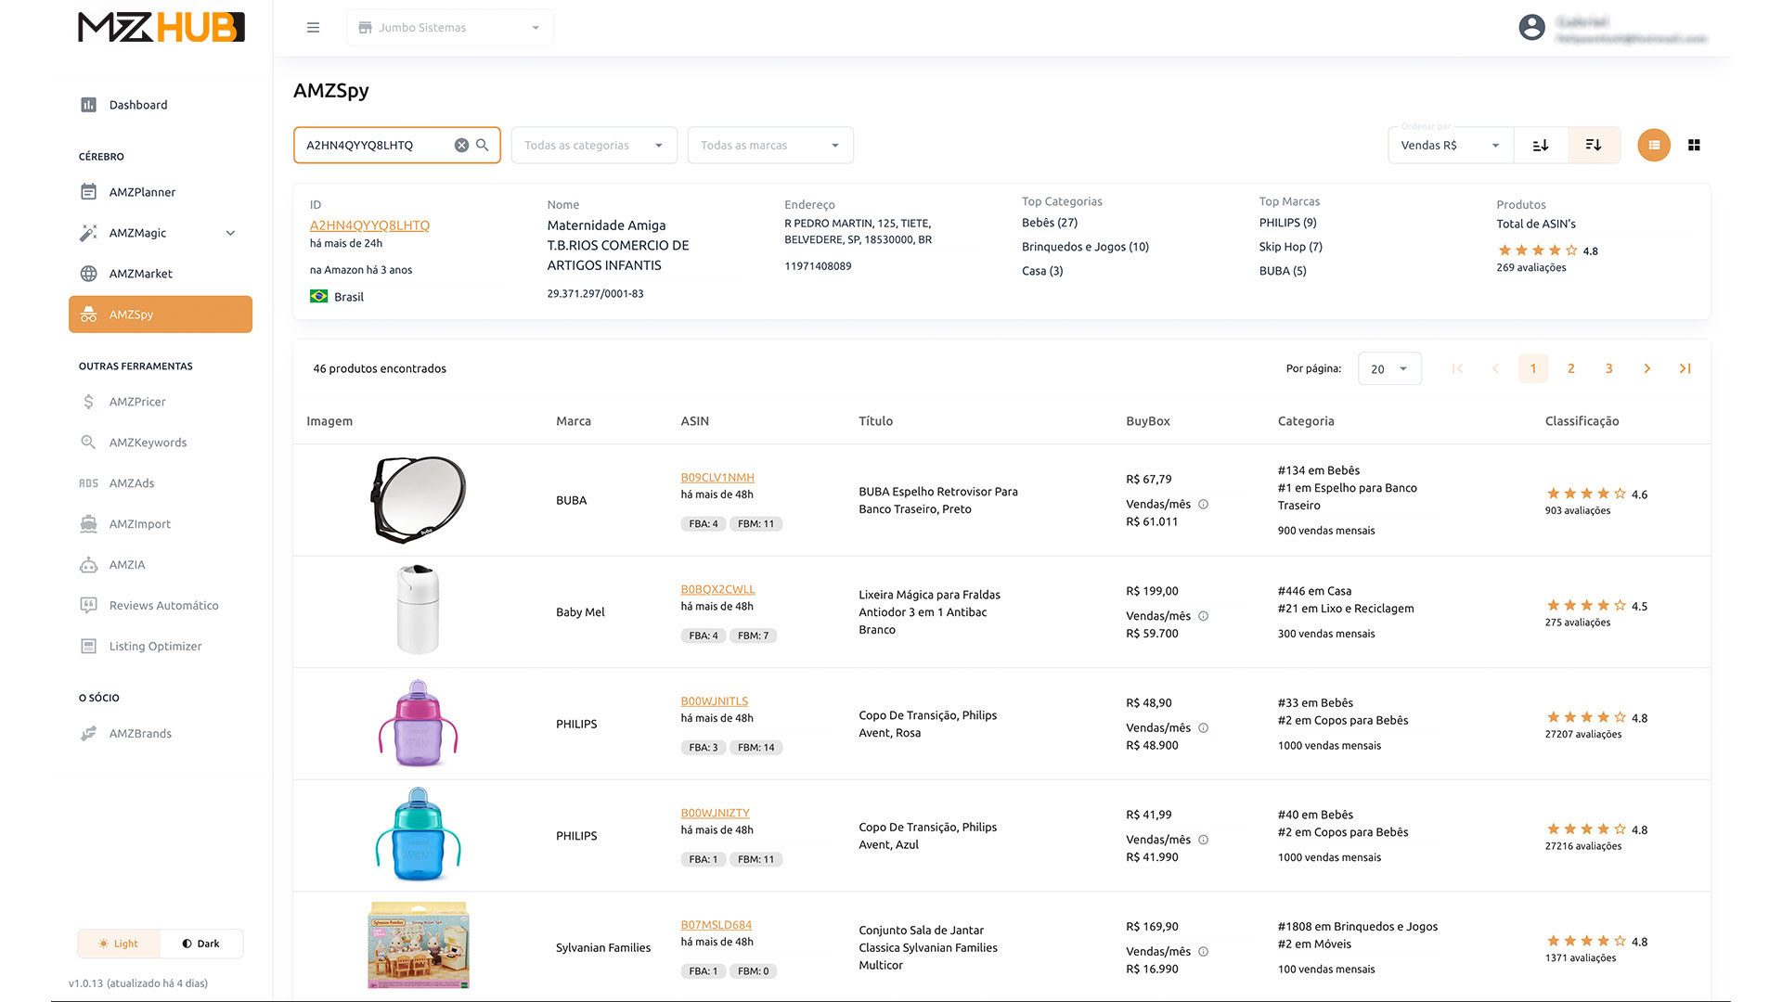Open Todas as categorias dropdown
Screen dimensions: 1782x1002
click(x=594, y=145)
